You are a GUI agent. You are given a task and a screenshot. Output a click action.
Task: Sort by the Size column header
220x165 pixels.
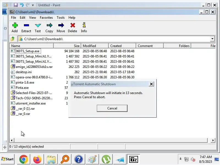[x=67, y=46]
